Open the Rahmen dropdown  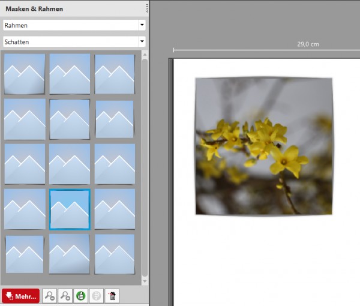point(74,25)
